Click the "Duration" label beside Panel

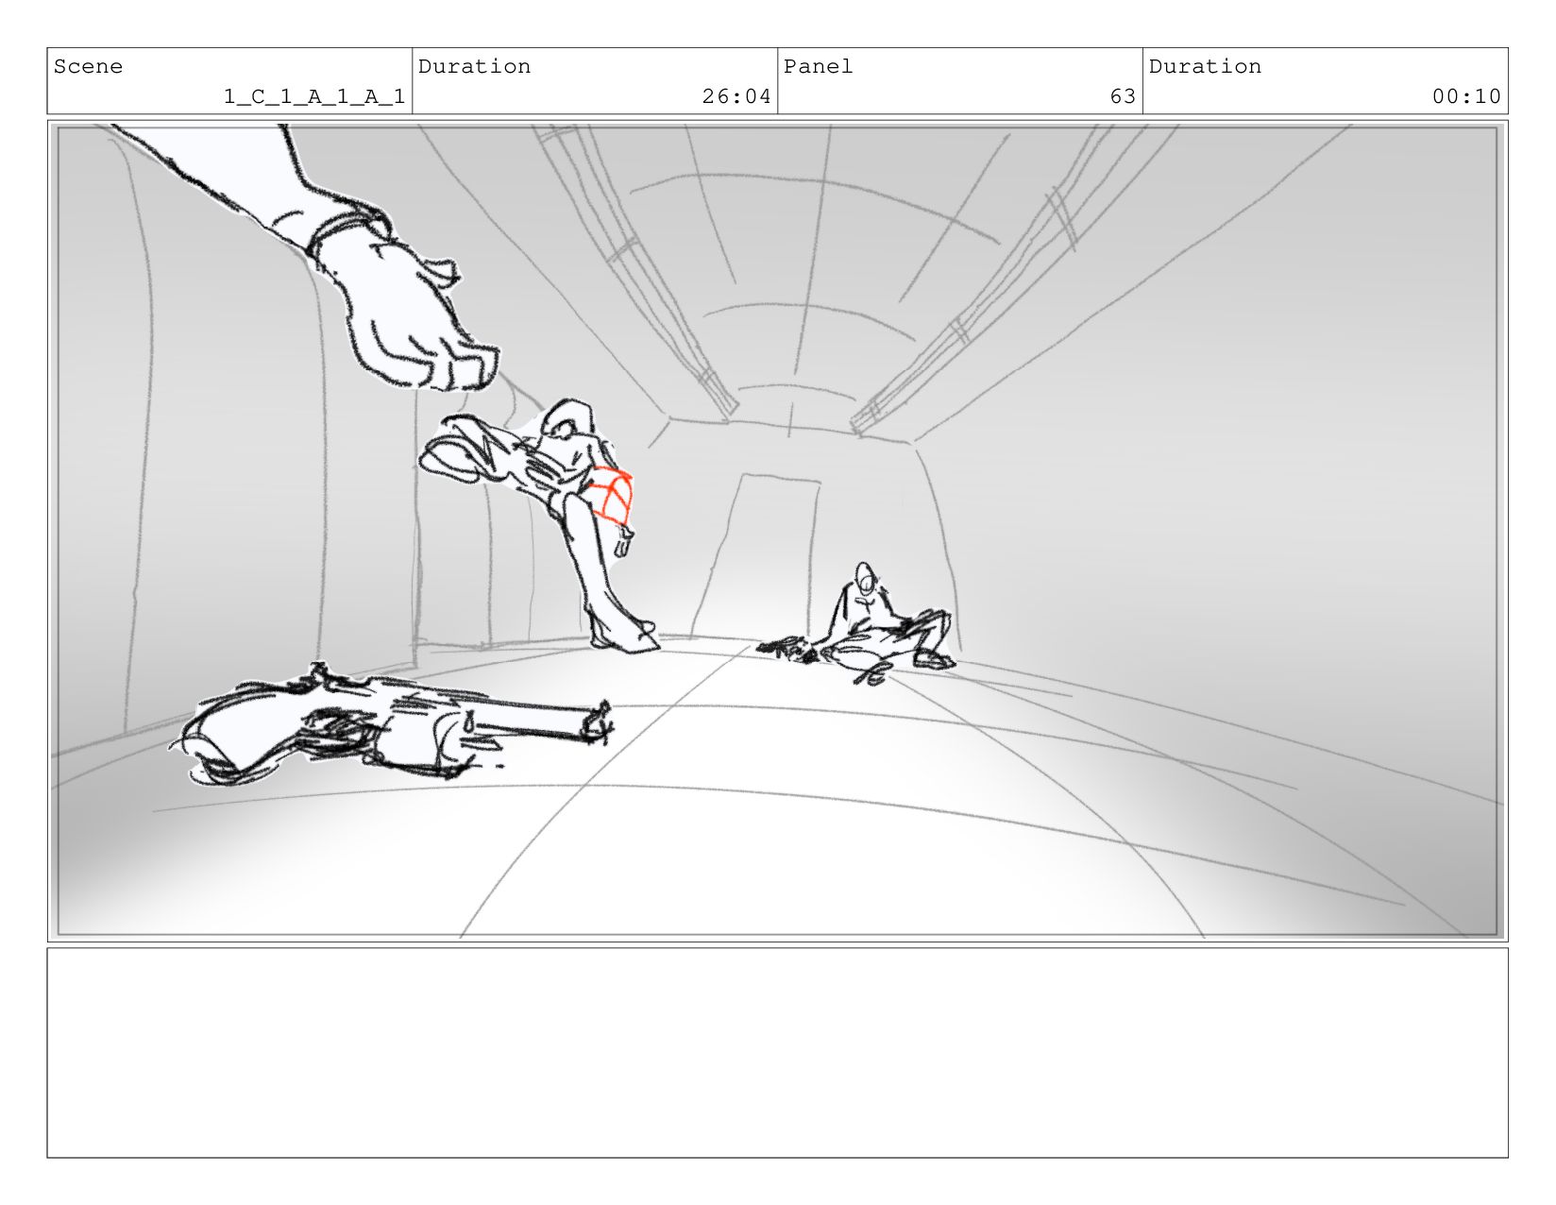pos(1205,66)
